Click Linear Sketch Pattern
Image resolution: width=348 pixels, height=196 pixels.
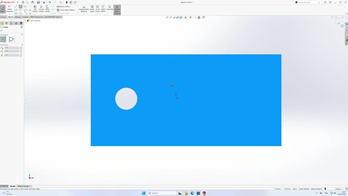(x=66, y=10)
